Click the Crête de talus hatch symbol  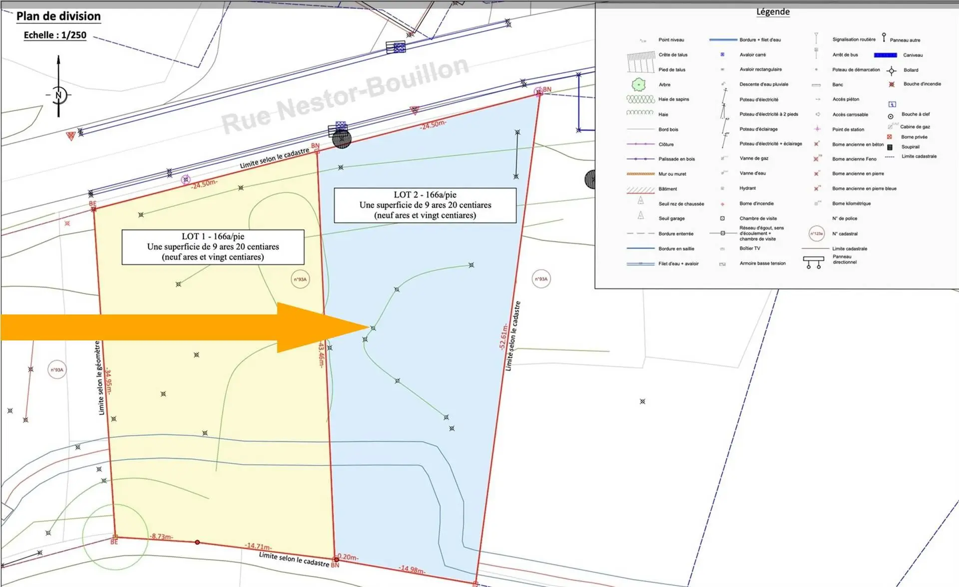pyautogui.click(x=641, y=55)
